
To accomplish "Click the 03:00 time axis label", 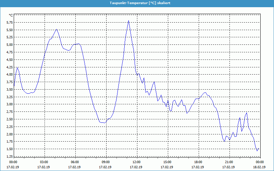I will (x=44, y=162).
